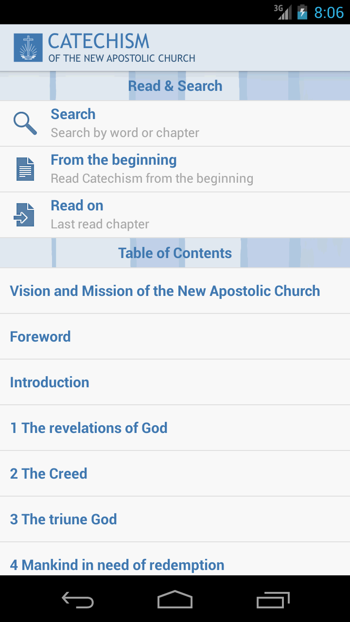The image size is (350, 622).
Task: Tap the Android Home navigation button
Action: pyautogui.click(x=175, y=599)
